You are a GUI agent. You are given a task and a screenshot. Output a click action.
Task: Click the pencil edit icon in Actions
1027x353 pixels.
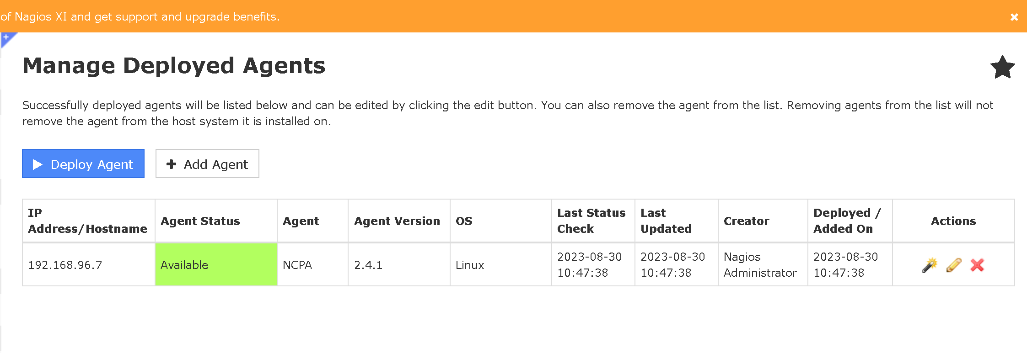pos(953,265)
